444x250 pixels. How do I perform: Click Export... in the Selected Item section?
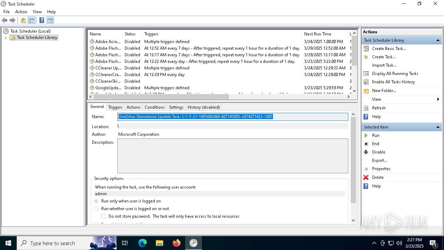point(379,160)
